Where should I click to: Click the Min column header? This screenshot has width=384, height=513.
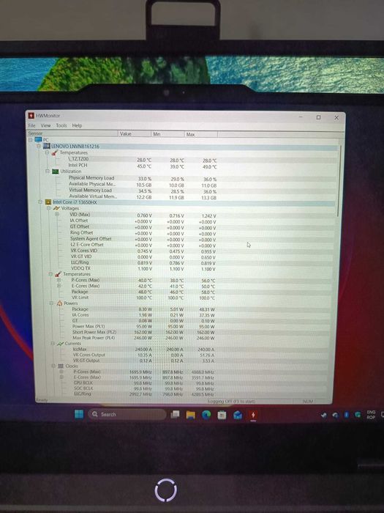coord(167,134)
